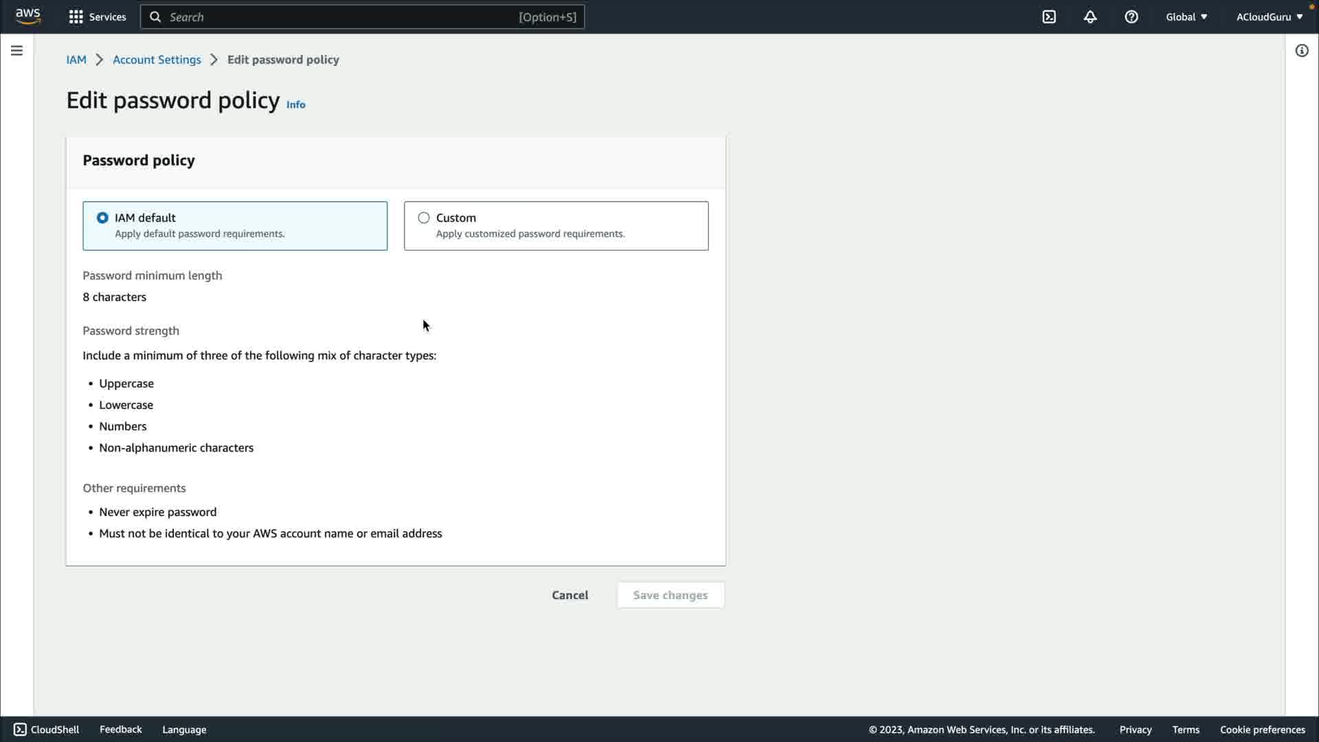1319x742 pixels.
Task: Go to IAM breadcrumb link
Action: pos(76,60)
